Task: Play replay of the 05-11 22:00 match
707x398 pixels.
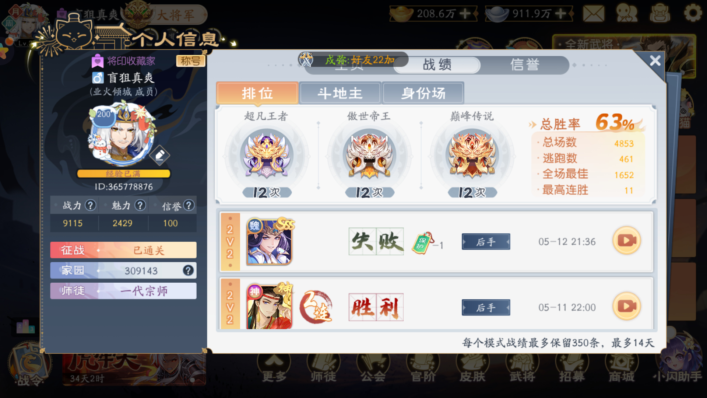Action: 626,306
